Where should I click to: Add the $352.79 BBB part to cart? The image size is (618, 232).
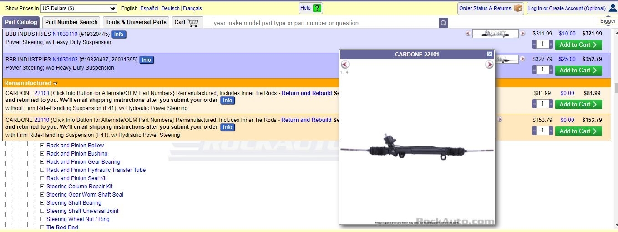click(x=578, y=70)
